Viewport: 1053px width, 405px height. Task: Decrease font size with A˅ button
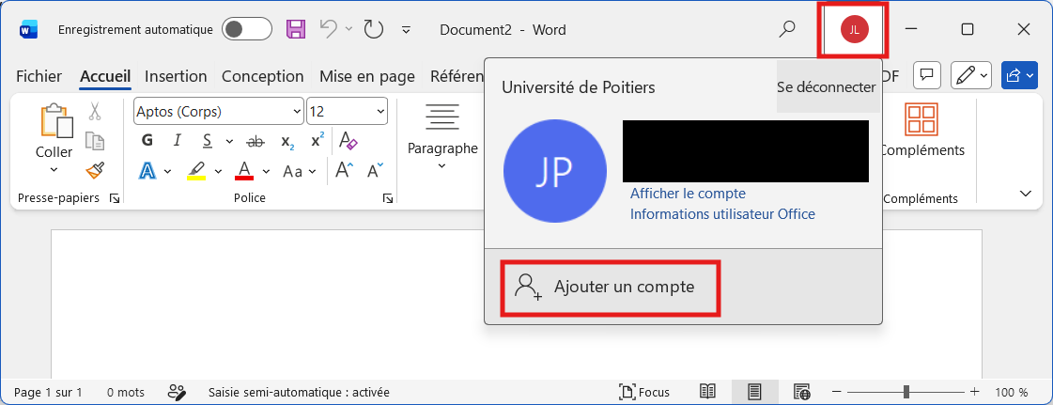pos(376,171)
